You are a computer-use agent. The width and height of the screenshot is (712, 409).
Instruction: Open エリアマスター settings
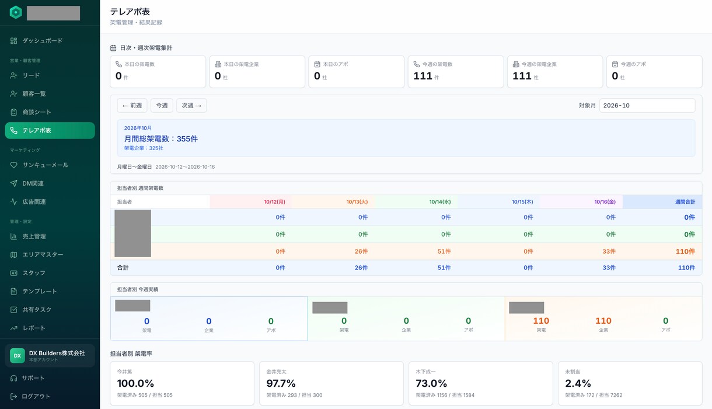tap(50, 255)
